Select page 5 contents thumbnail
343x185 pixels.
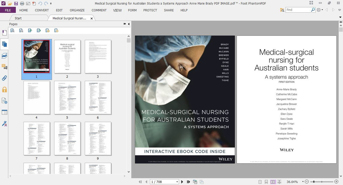tap(67, 98)
